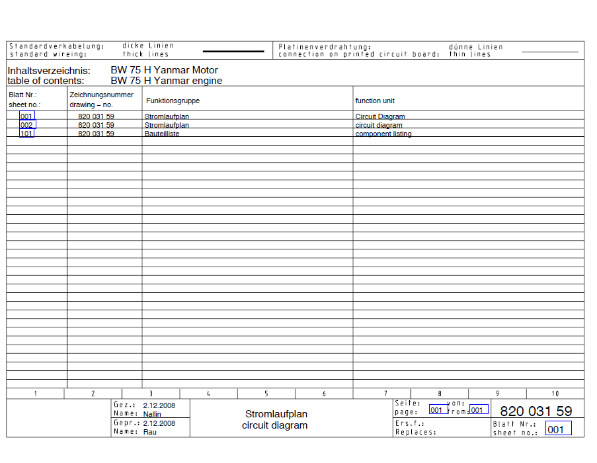Screen dimensions: 597x463
Task: Click column marker 5 on the ruler
Action: tap(266, 394)
